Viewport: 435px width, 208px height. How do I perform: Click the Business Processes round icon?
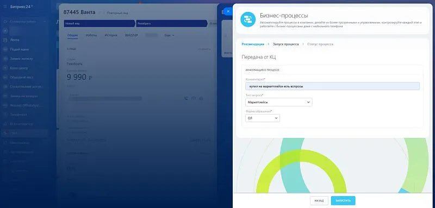[x=248, y=20]
